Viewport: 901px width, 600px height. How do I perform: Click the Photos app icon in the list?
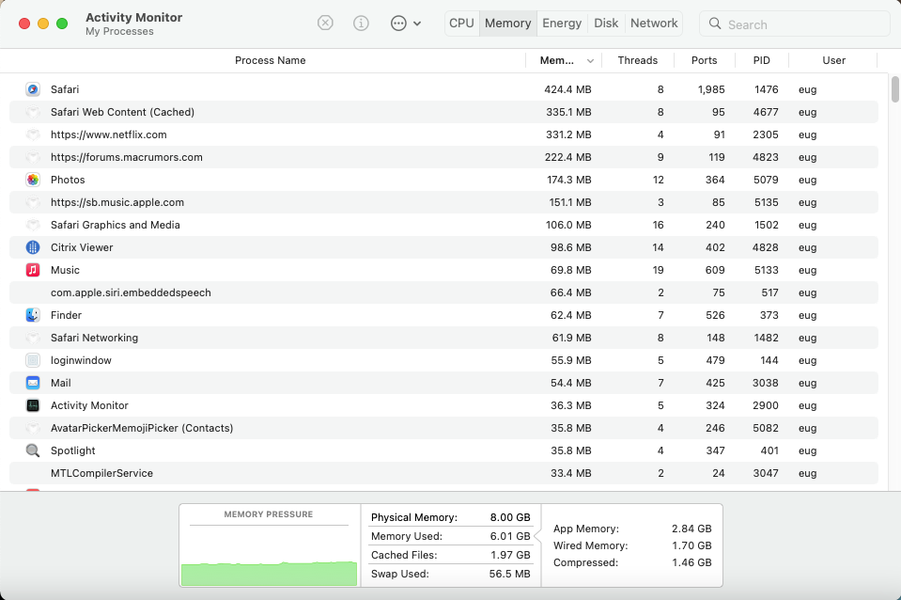(33, 180)
